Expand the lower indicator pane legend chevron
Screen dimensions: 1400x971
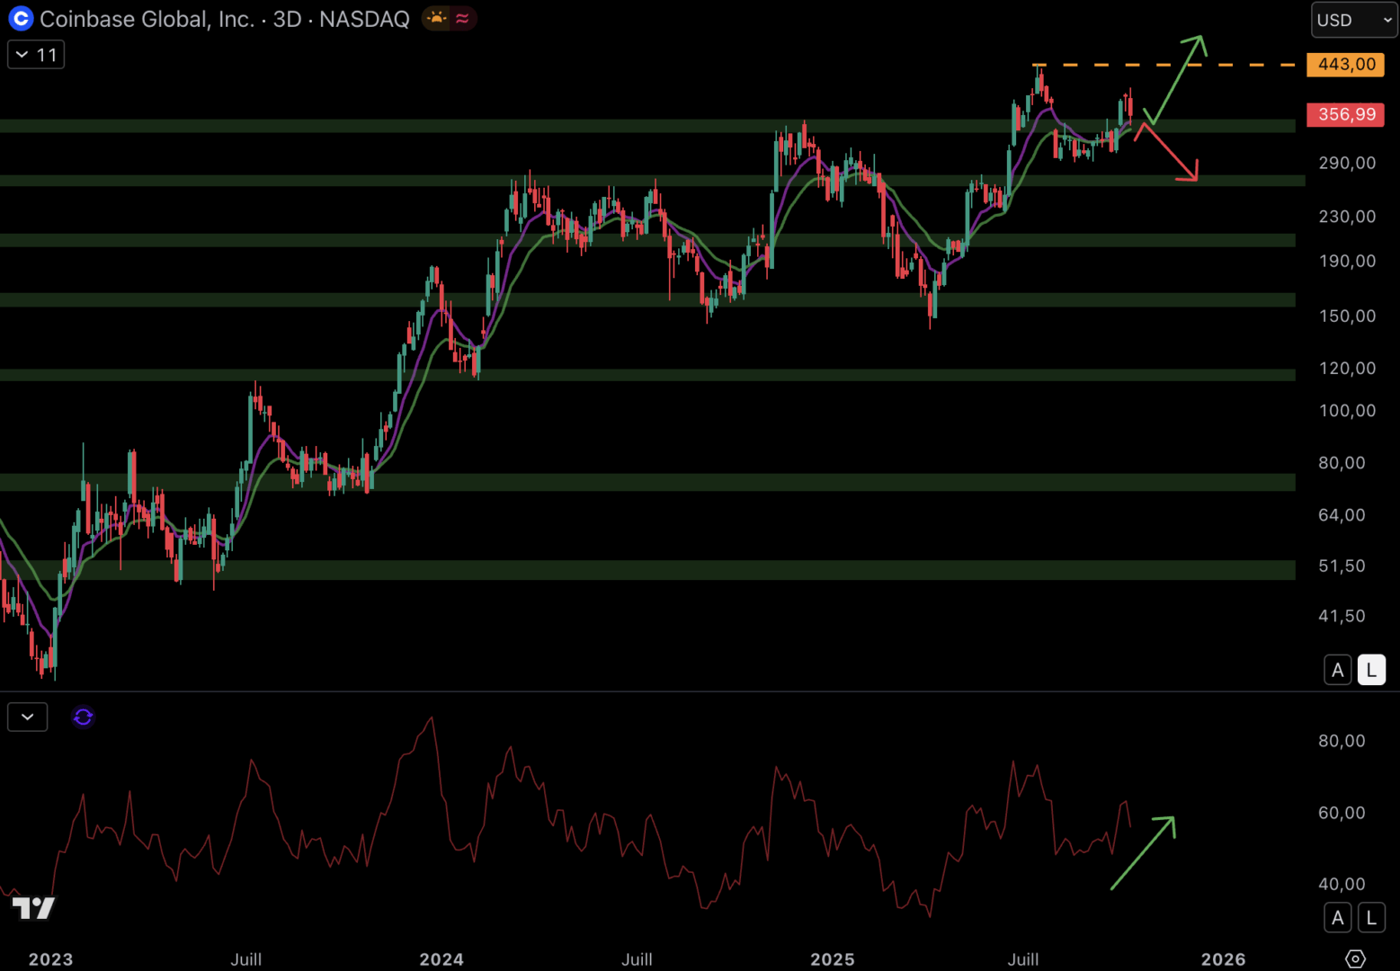(27, 717)
